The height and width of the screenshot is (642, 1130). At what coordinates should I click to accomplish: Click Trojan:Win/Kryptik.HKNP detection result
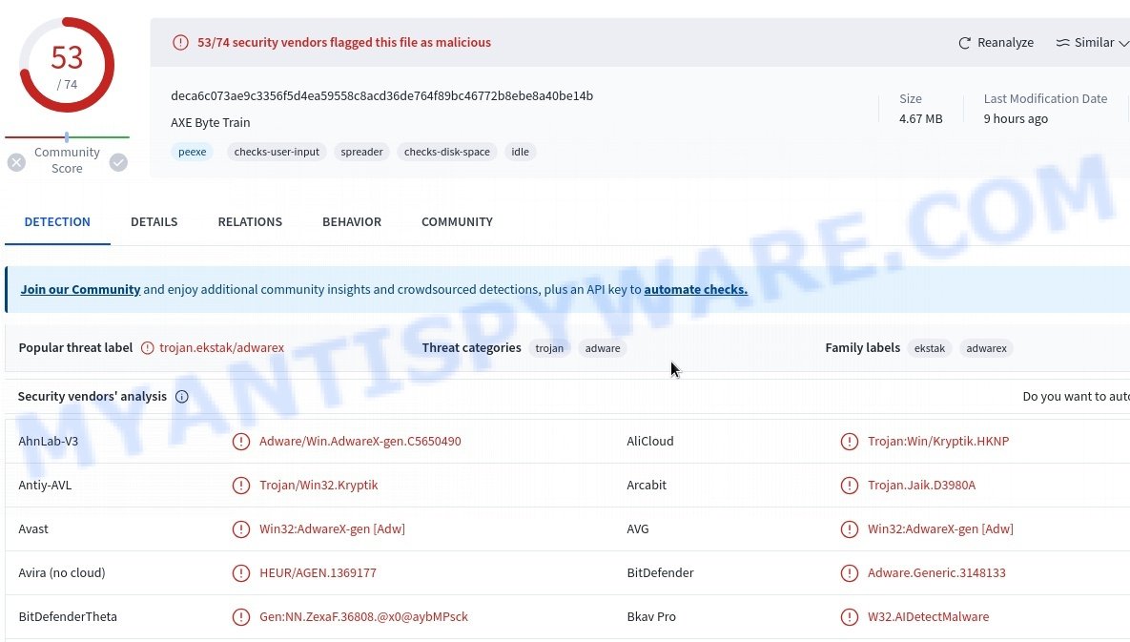(x=938, y=441)
